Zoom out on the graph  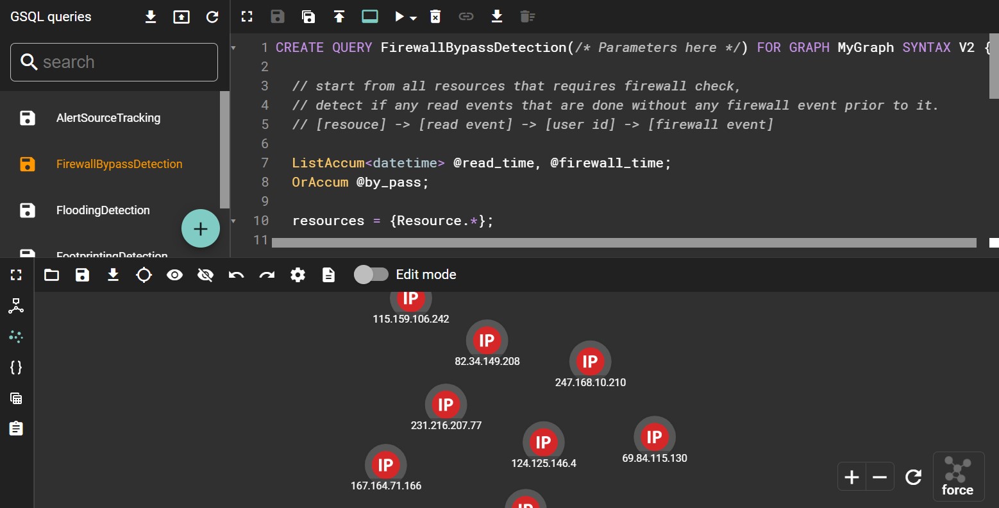tap(880, 477)
